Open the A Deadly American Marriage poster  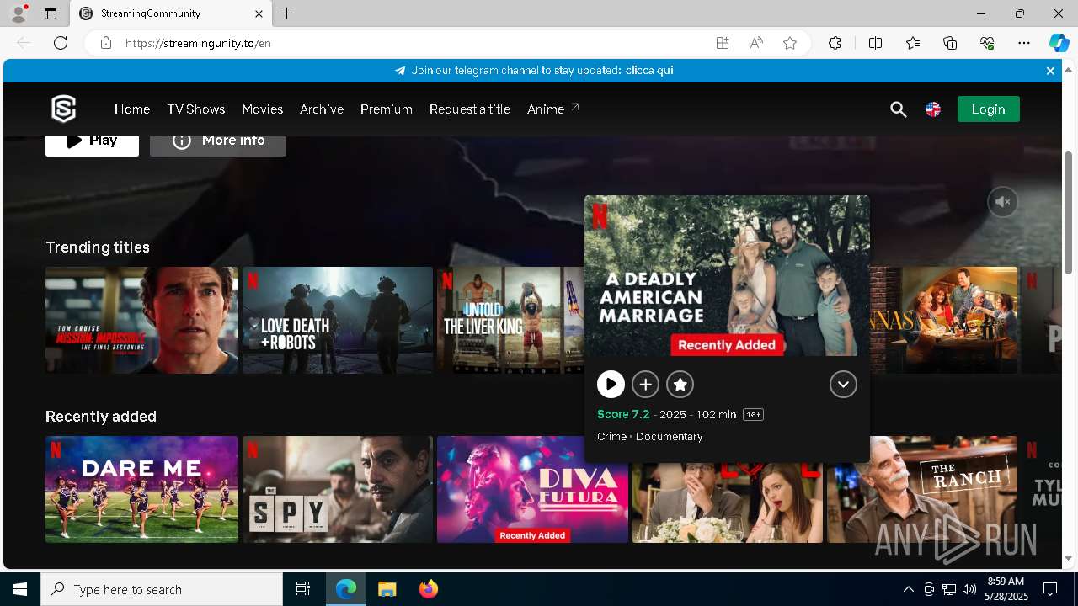(x=727, y=275)
